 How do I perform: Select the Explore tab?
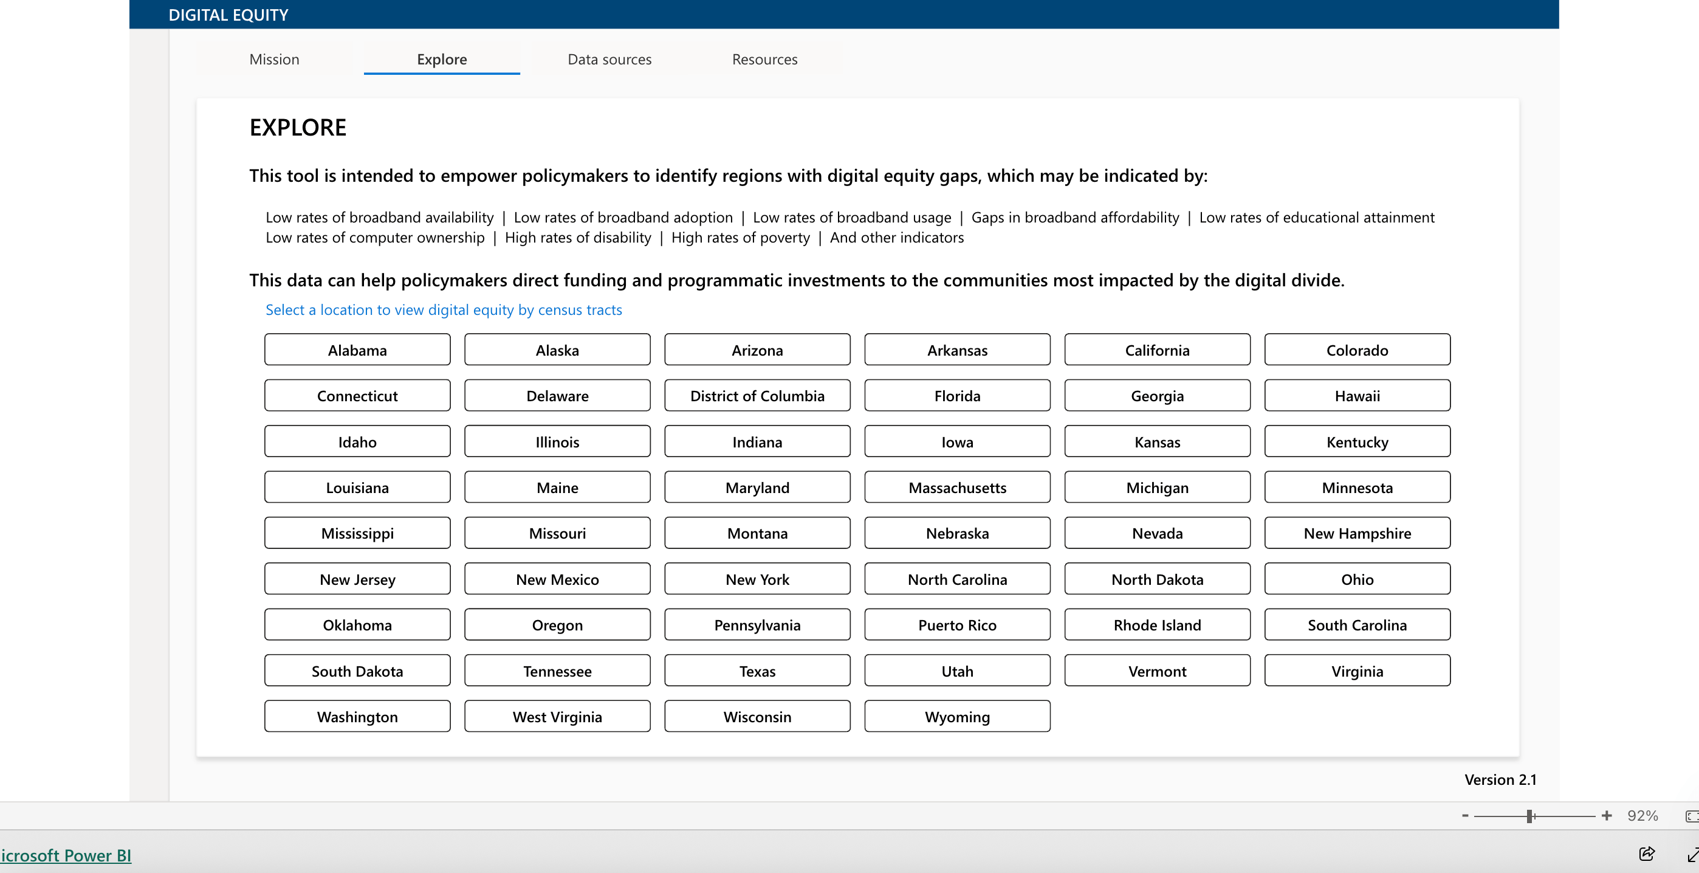(441, 60)
